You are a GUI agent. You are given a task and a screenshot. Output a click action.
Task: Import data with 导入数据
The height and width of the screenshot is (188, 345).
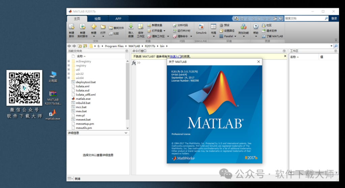[131, 30]
